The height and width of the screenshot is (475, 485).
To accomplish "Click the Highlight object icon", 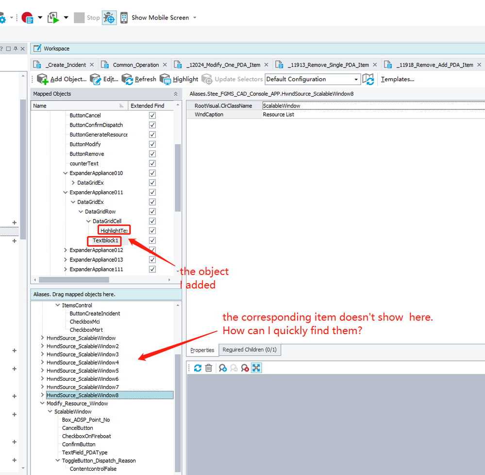I will tap(166, 79).
